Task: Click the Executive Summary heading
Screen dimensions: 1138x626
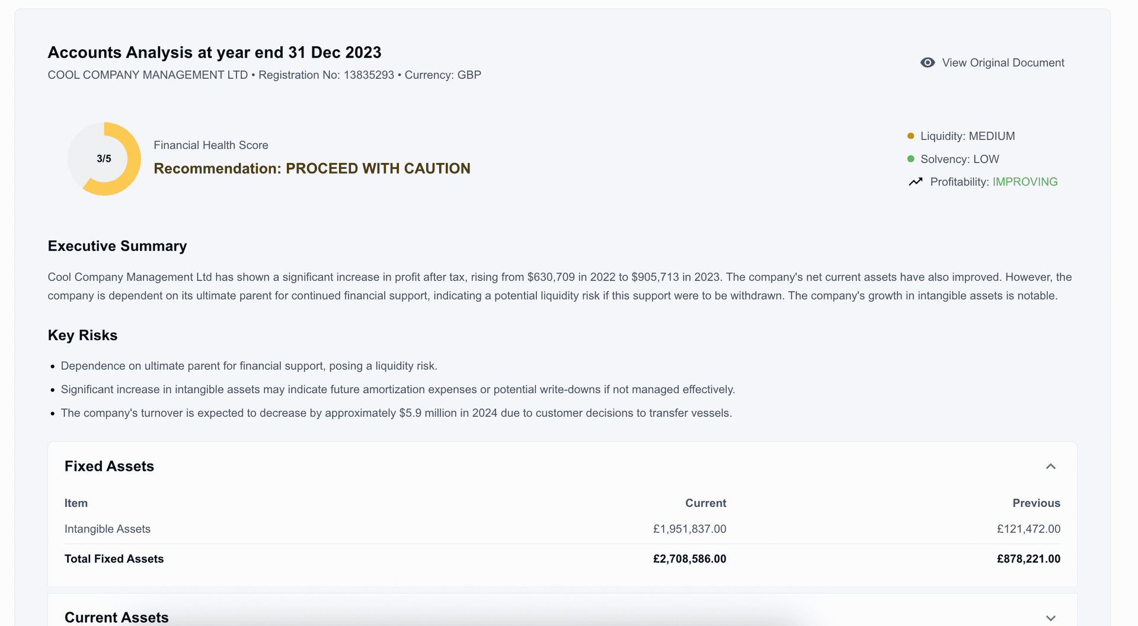Action: point(117,246)
